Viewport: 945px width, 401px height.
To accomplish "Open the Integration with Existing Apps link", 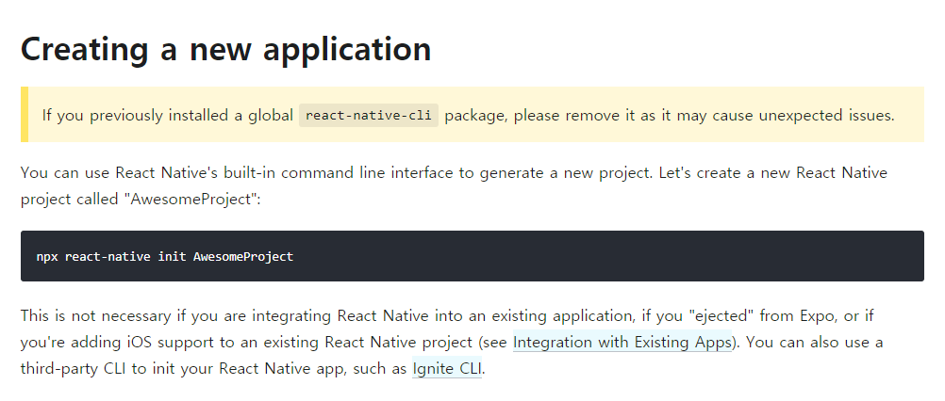I will click(x=622, y=342).
